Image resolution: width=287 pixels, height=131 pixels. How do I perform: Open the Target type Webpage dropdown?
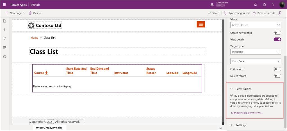(256, 52)
